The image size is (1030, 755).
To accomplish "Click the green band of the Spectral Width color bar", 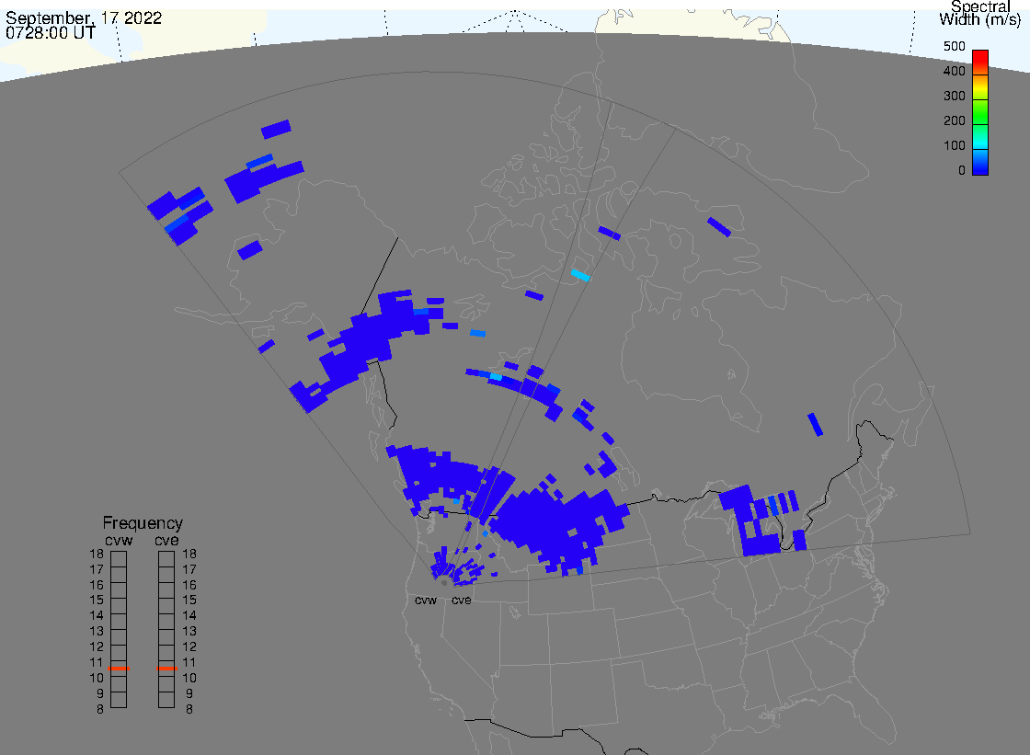I will tap(980, 113).
